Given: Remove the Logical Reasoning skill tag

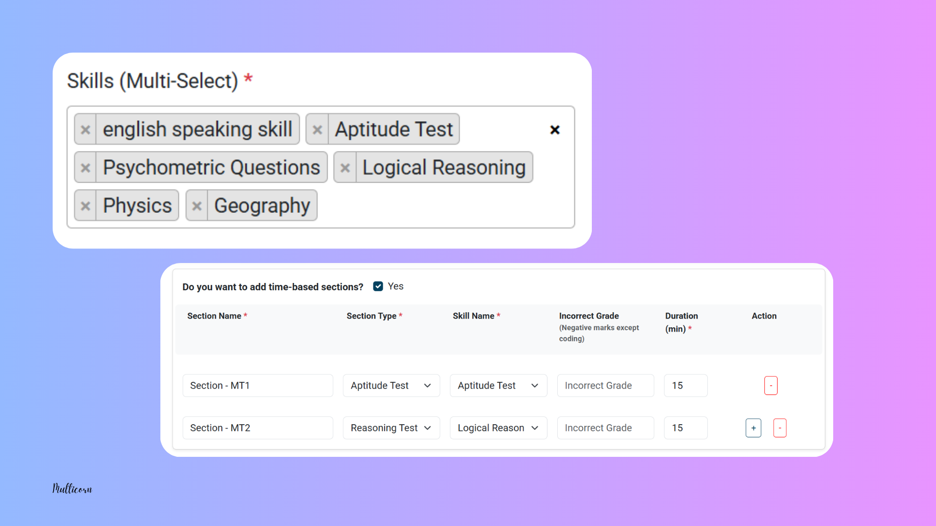Looking at the screenshot, I should tap(345, 168).
